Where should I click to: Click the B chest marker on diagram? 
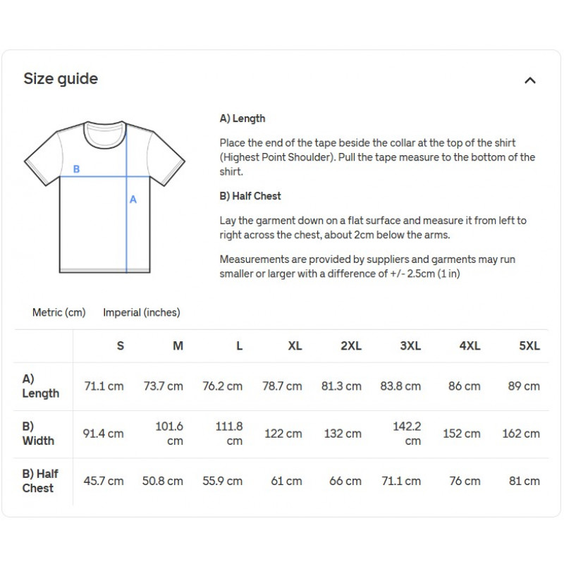(77, 169)
